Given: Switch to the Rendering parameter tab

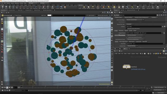Looking at the screenshot, I should [x=121, y=31].
